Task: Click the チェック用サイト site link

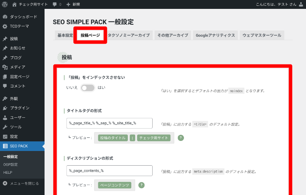Action: point(33,5)
